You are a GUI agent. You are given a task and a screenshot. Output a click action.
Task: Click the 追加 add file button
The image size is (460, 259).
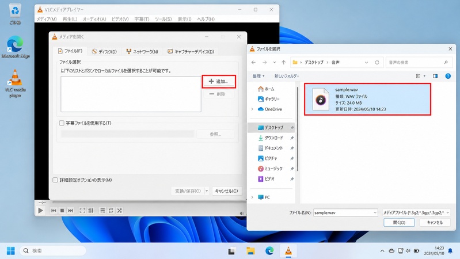219,81
